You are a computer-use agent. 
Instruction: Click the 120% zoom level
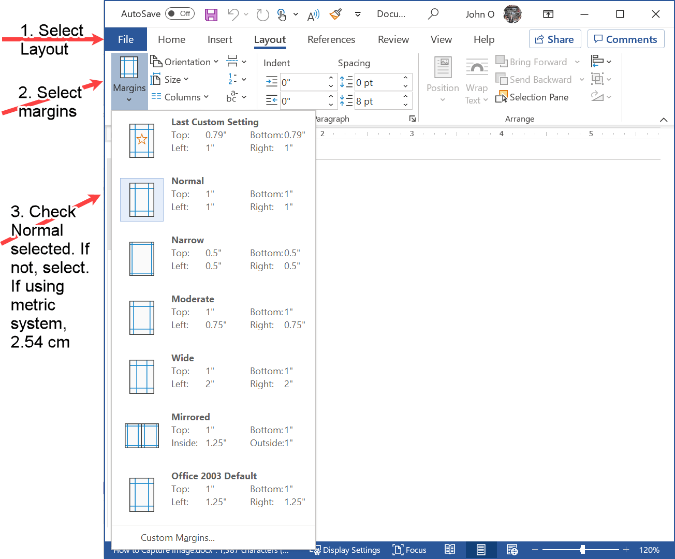click(x=649, y=550)
